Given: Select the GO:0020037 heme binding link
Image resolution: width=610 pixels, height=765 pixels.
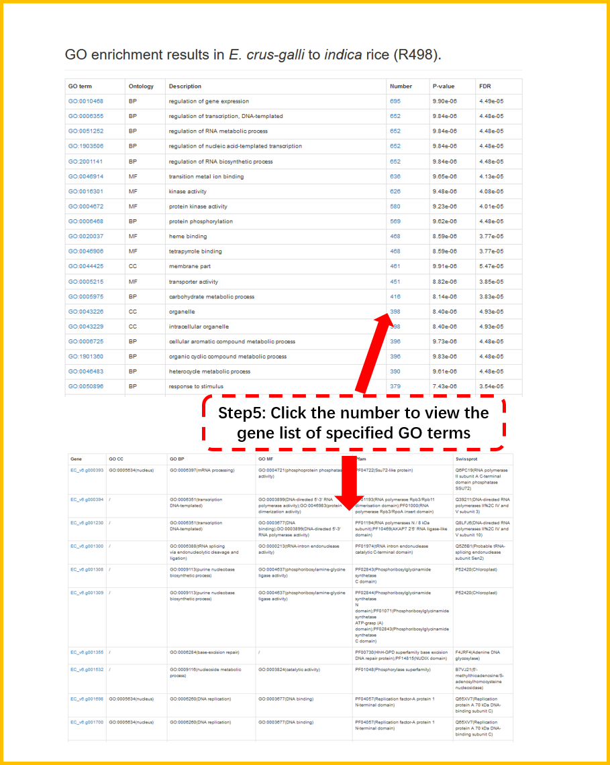Looking at the screenshot, I should click(85, 236).
